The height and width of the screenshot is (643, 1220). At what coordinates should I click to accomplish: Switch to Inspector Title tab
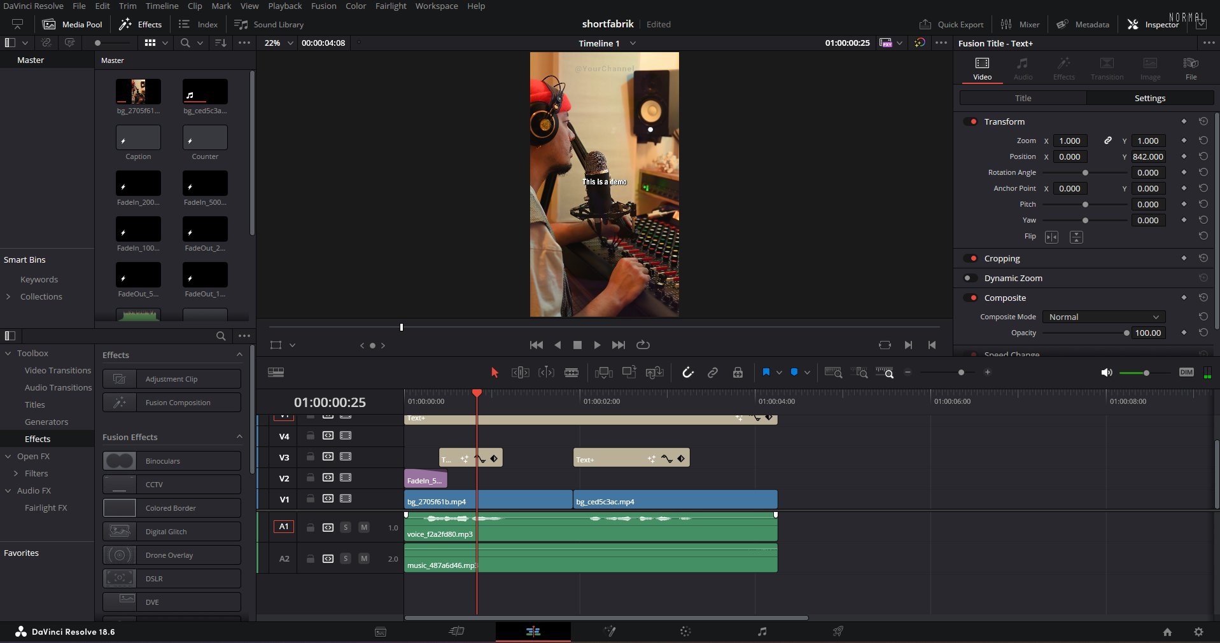pyautogui.click(x=1023, y=98)
